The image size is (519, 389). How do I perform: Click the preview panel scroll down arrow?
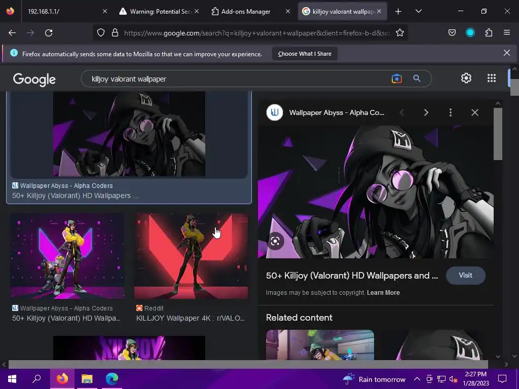click(x=498, y=356)
